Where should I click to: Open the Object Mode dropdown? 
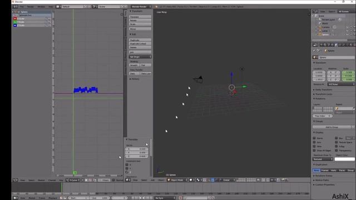(177, 180)
